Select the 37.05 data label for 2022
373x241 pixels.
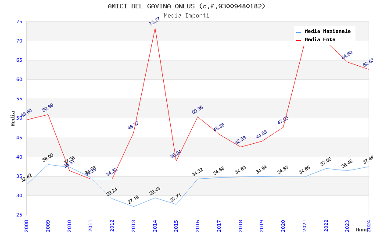point(326,162)
